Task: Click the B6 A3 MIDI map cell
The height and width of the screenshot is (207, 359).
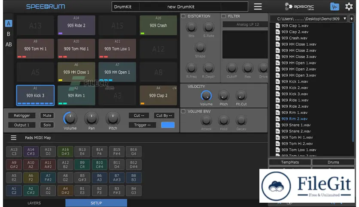Action: point(99,177)
